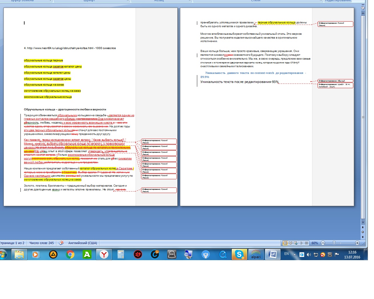Screen dimensions: 374x299
Task: Click keyword line 'обручальные кольца парные'
Action: (44, 60)
